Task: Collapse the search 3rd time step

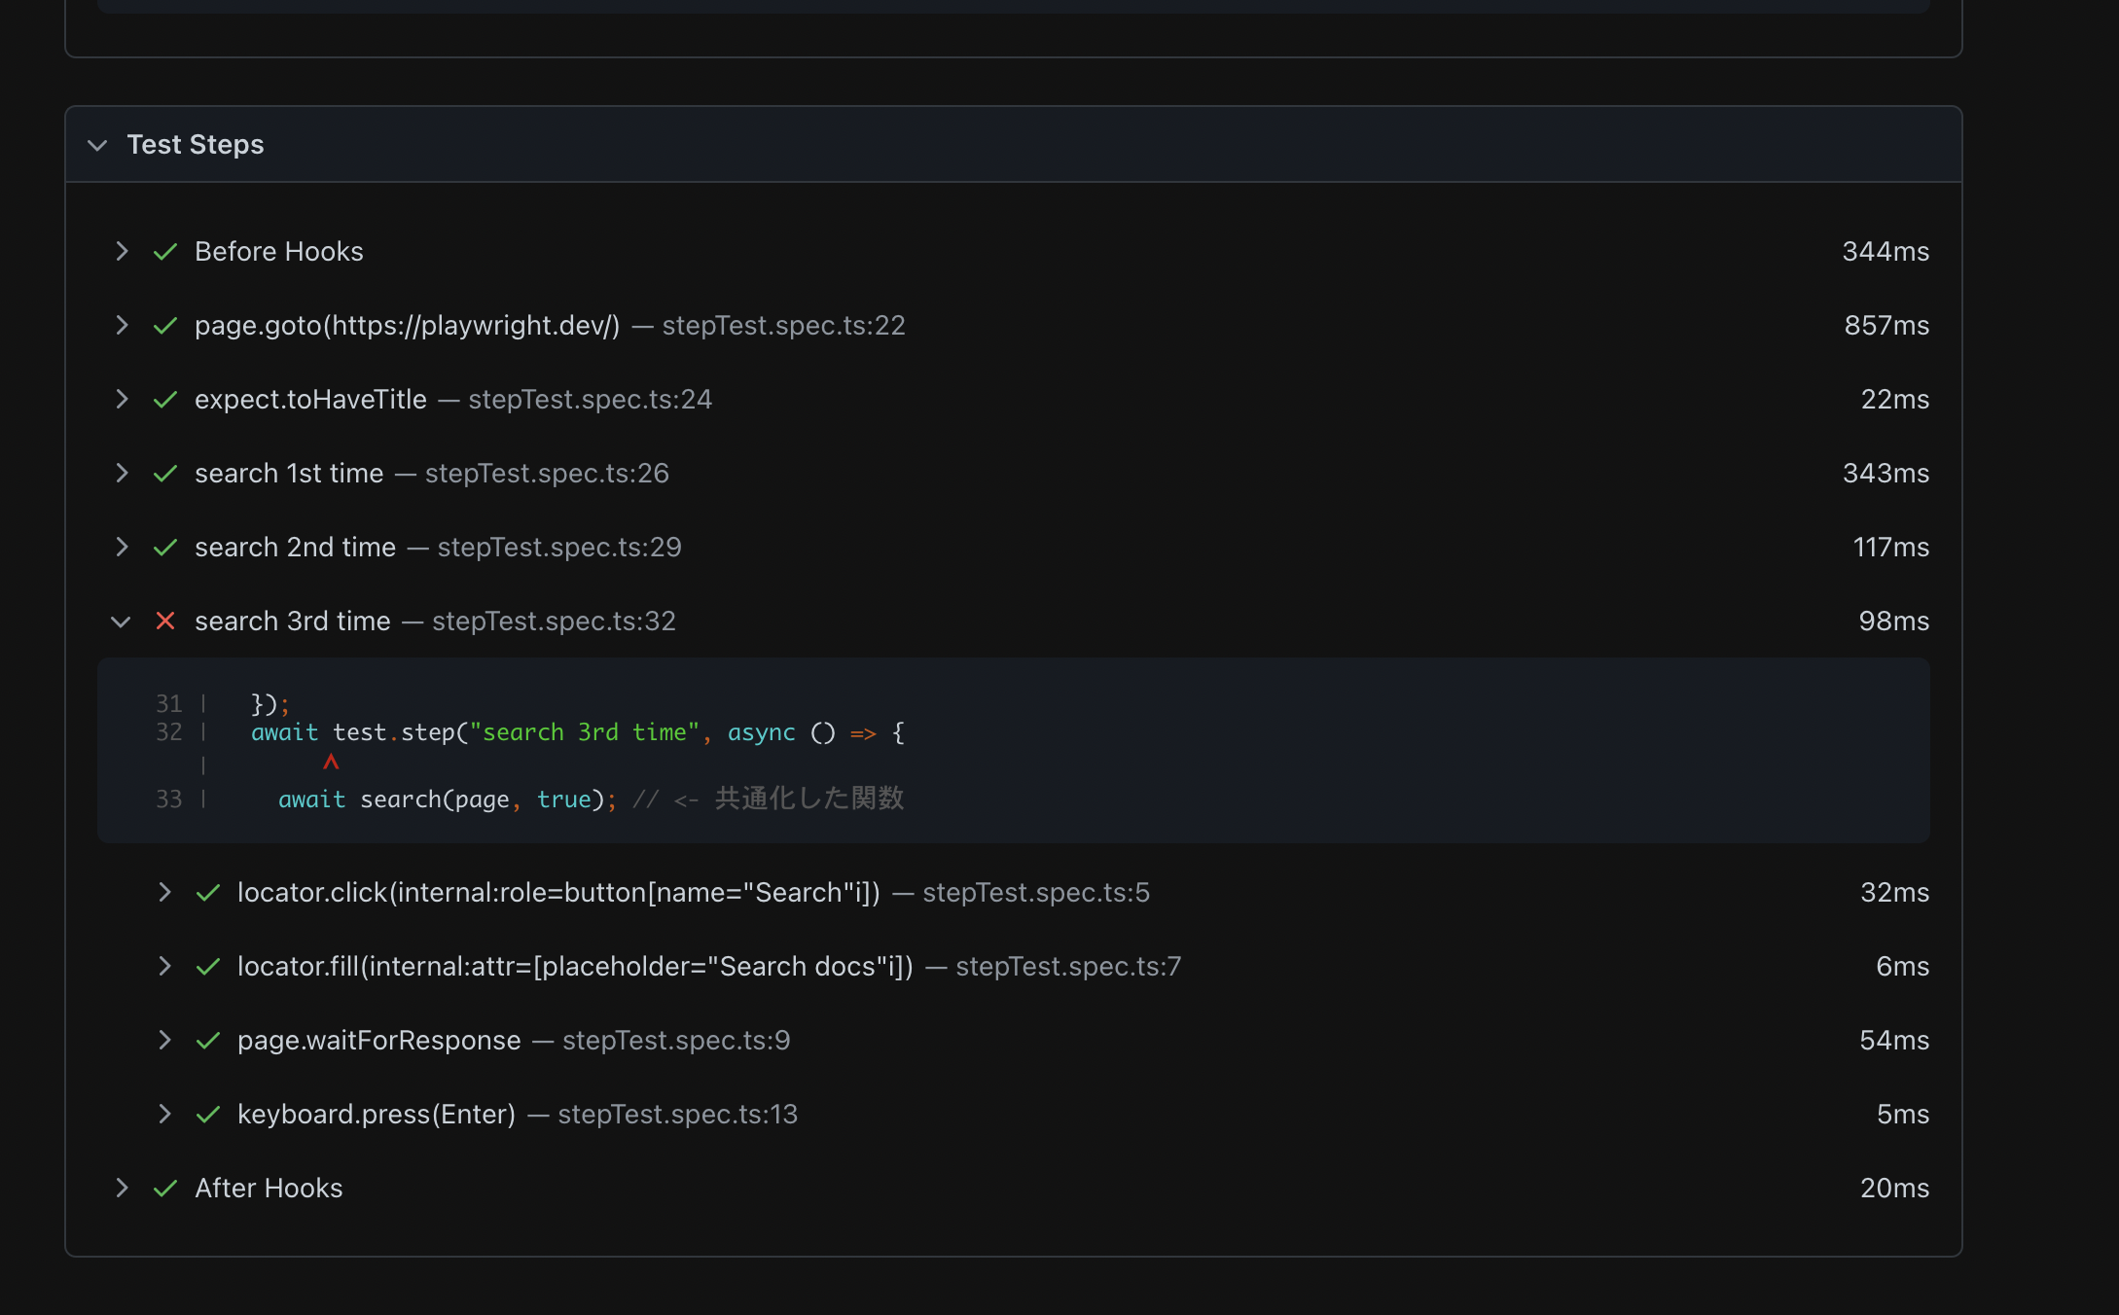Action: (121, 621)
